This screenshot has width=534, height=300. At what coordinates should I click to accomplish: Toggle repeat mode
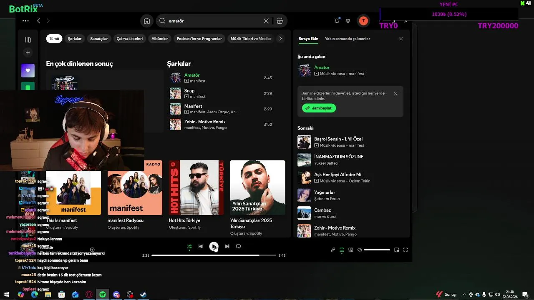point(238,246)
